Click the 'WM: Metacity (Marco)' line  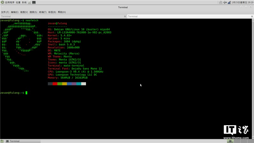tap(63, 53)
